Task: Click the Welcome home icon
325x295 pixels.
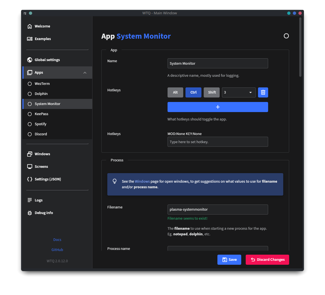Action: [x=30, y=26]
